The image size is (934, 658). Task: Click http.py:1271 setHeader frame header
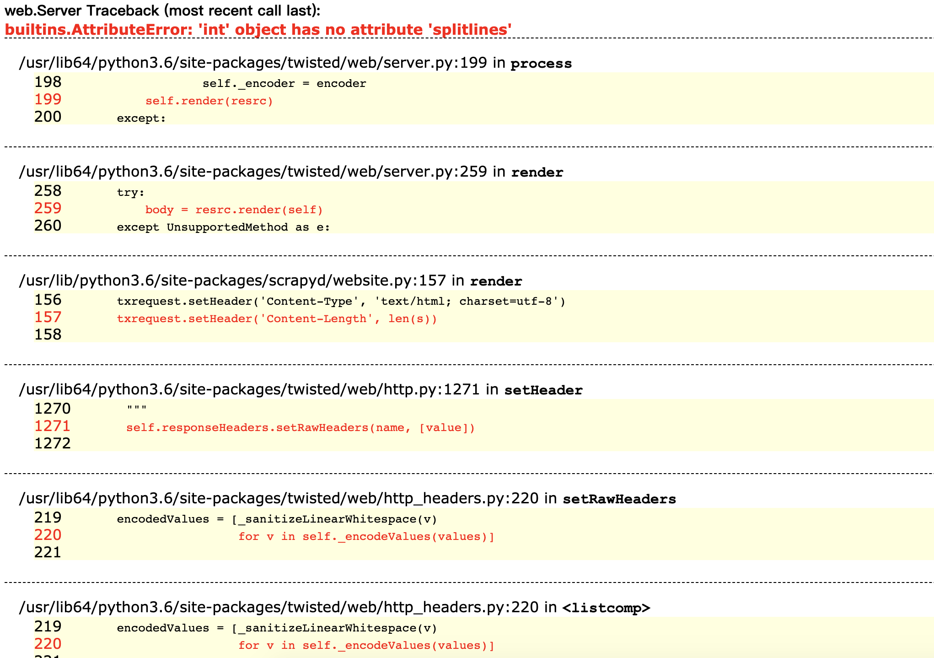(x=301, y=389)
